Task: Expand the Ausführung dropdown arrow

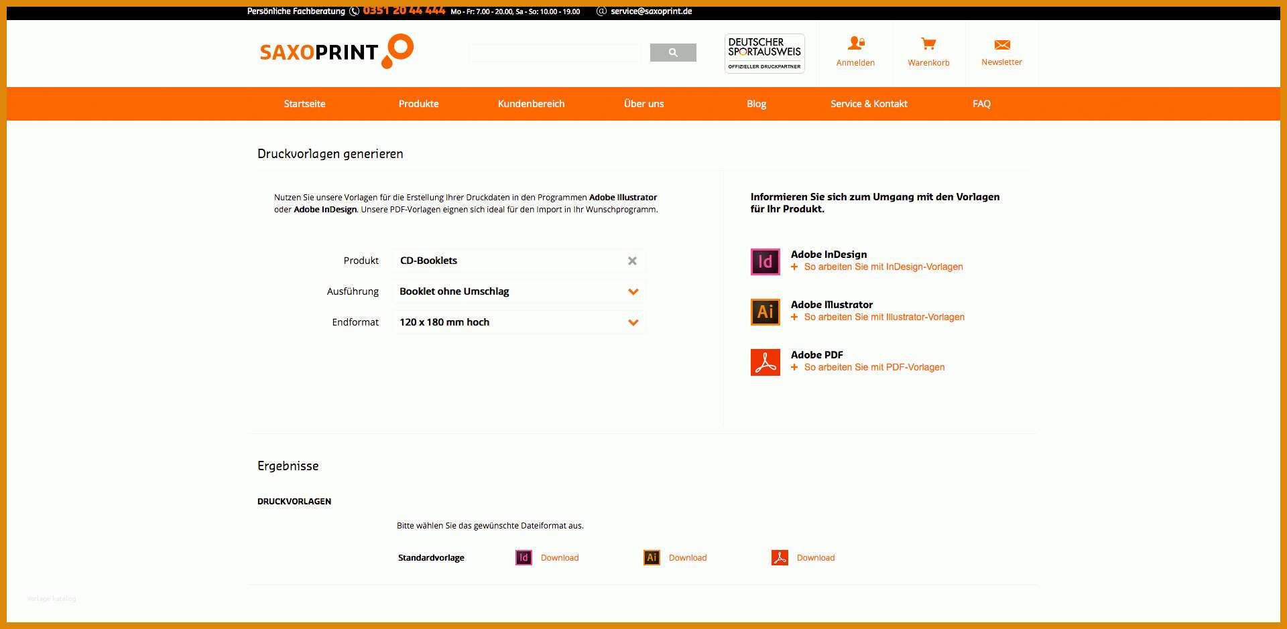Action: pos(633,291)
